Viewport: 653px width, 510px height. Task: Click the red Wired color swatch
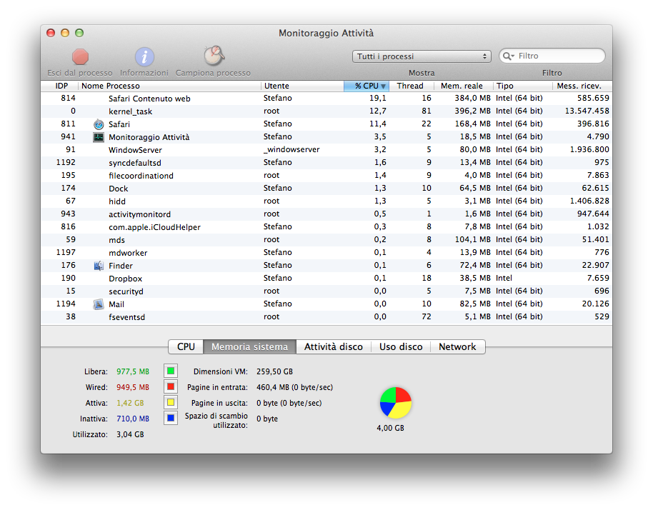tap(171, 386)
